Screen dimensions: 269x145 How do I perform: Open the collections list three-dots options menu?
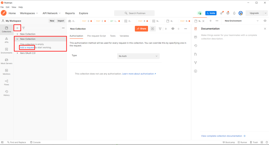(x=63, y=28)
